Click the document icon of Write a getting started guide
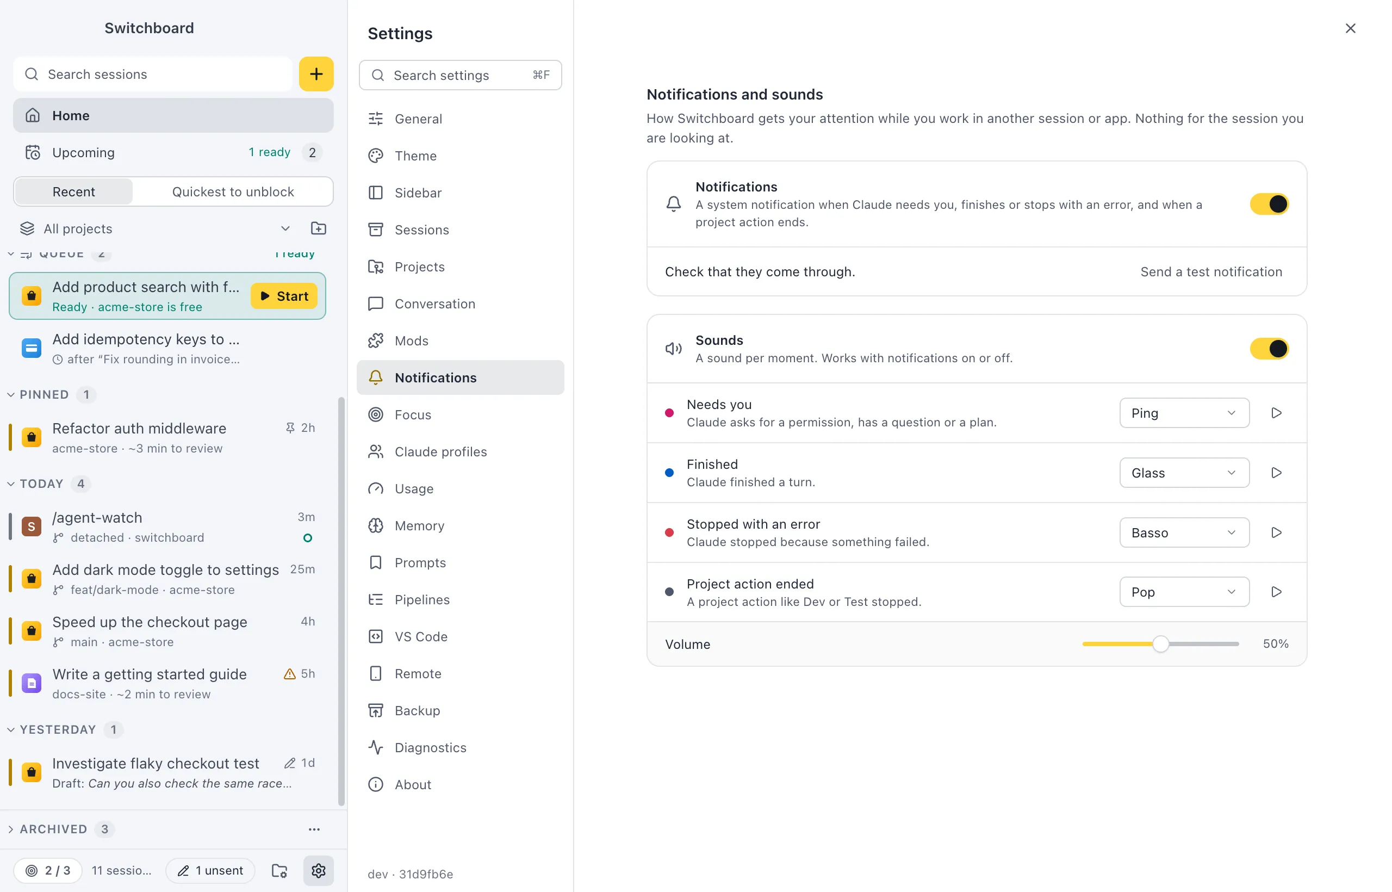 point(32,683)
